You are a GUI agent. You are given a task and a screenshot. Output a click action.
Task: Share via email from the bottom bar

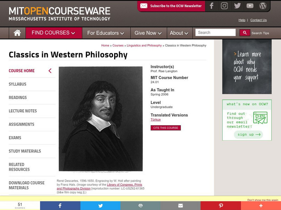click(x=181, y=205)
